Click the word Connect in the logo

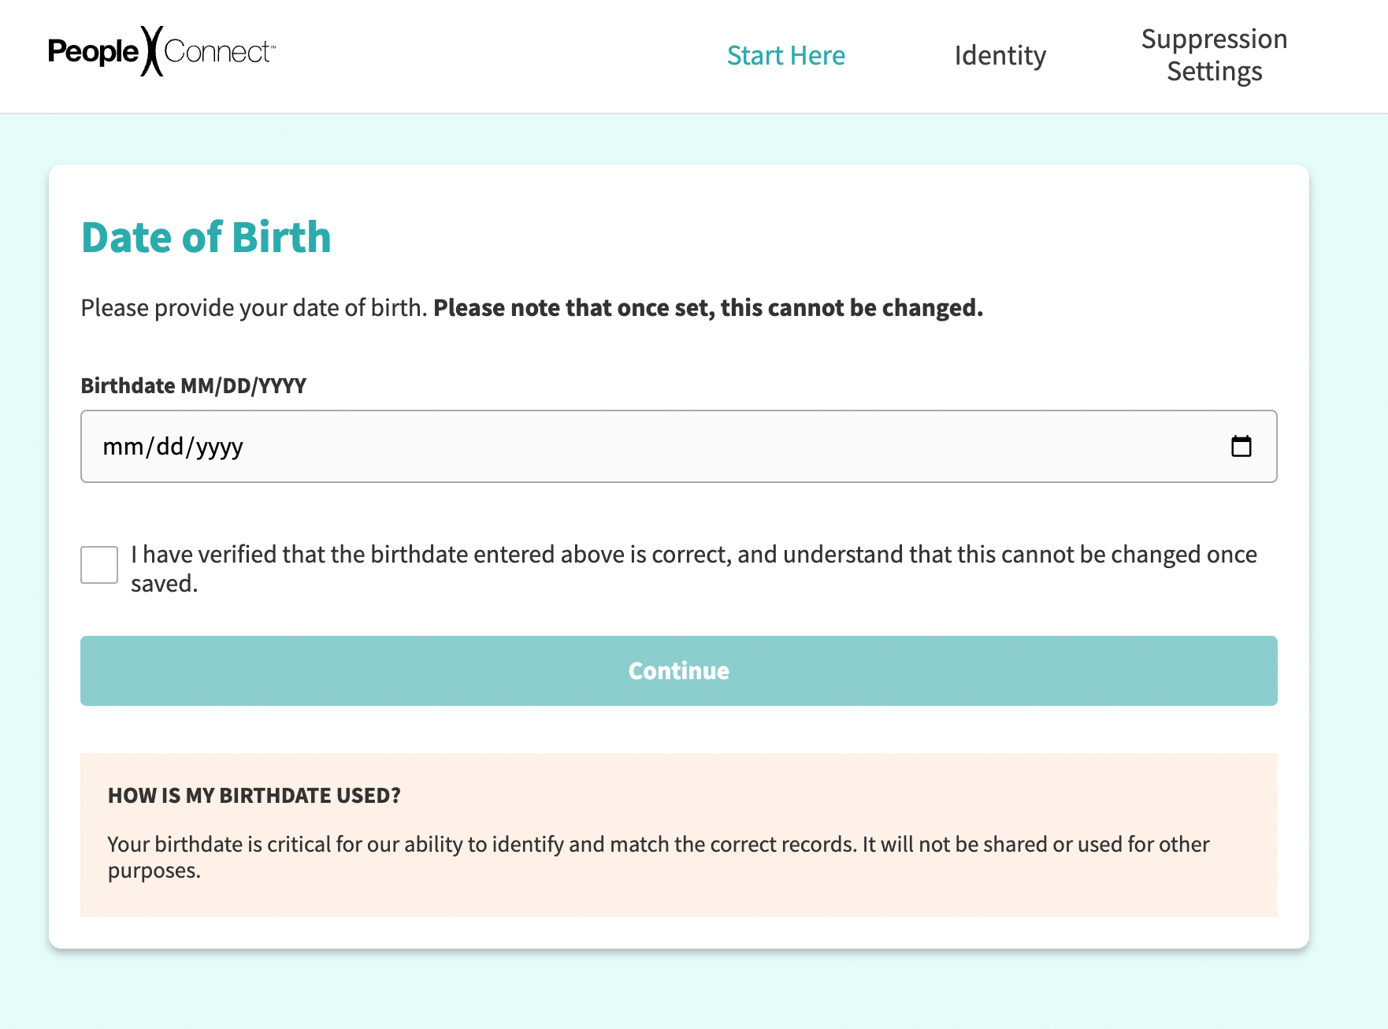217,52
